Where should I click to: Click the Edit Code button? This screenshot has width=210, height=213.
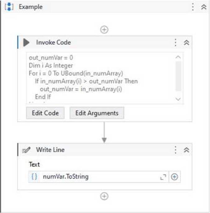point(45,113)
